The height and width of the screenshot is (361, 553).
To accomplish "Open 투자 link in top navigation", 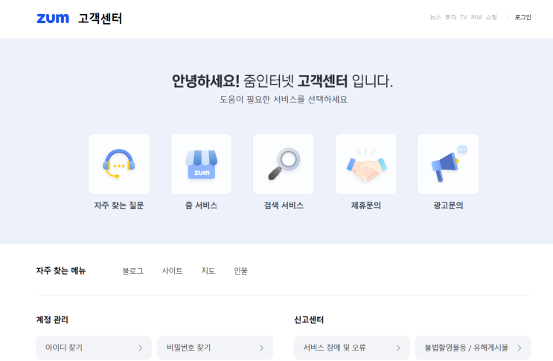I will coord(450,17).
